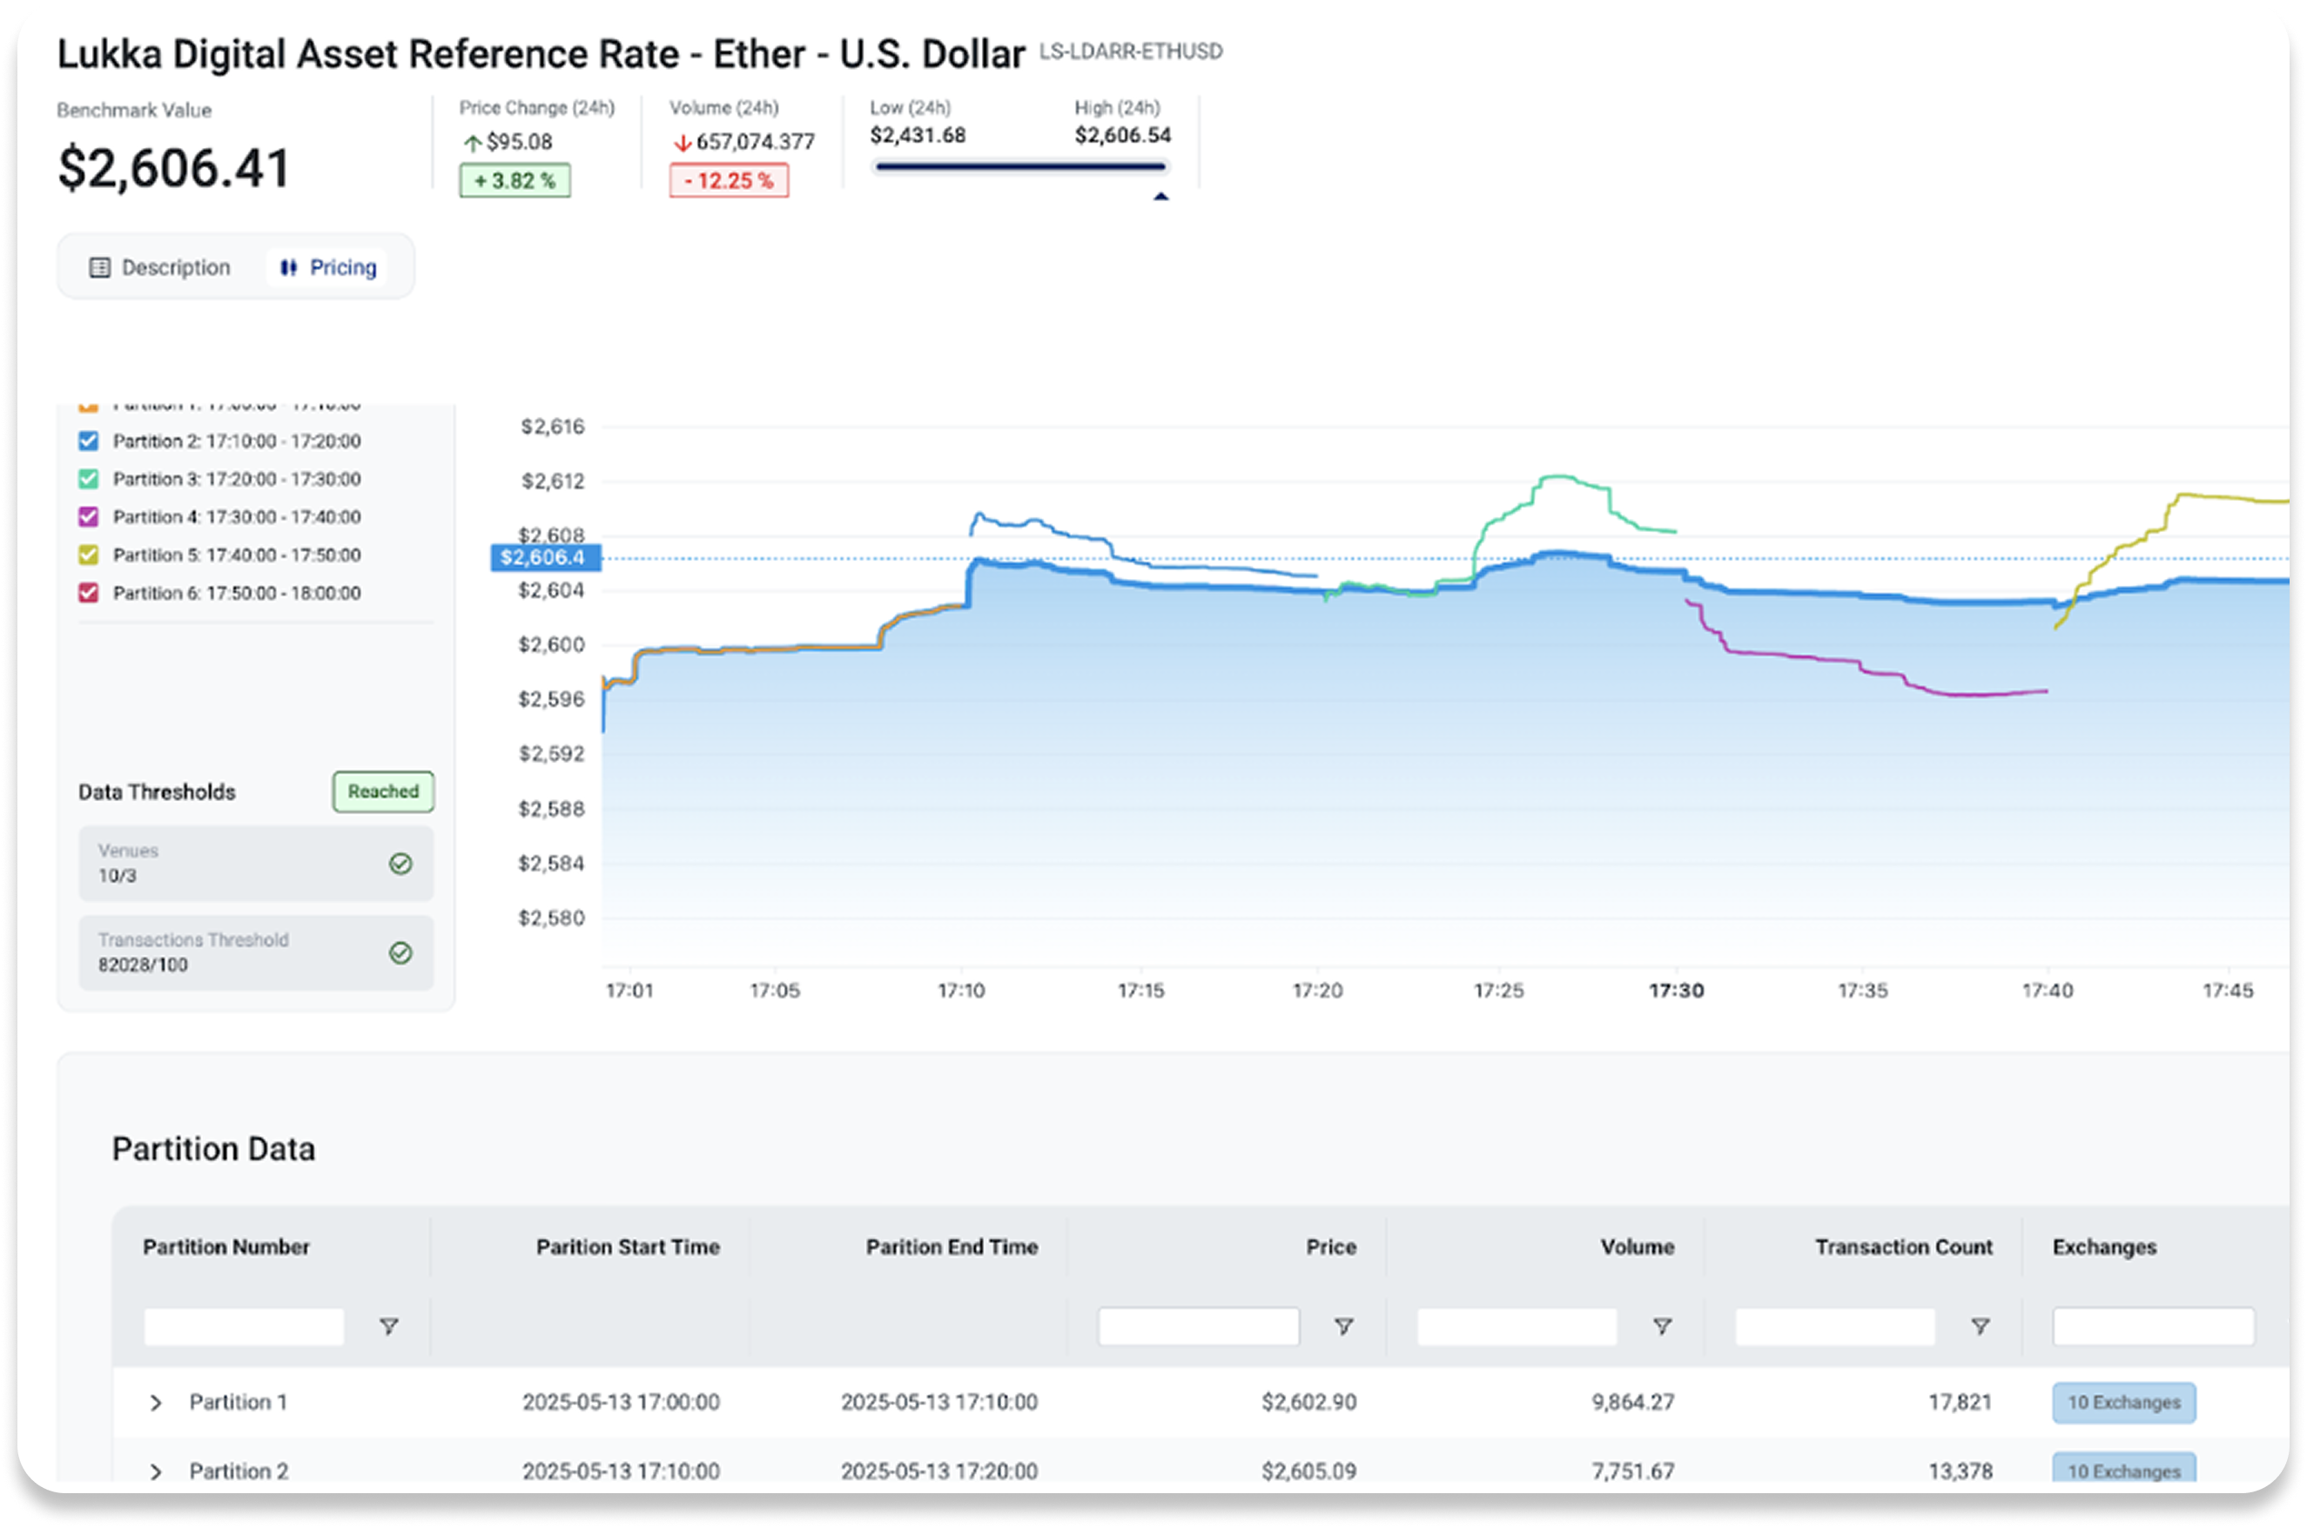Click the LS-LDARR-ETHUSD ticker label
Screen dimensions: 2307x1528
[x=1130, y=51]
